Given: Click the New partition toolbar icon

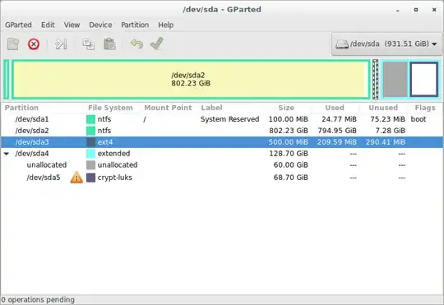Looking at the screenshot, I should [13, 44].
